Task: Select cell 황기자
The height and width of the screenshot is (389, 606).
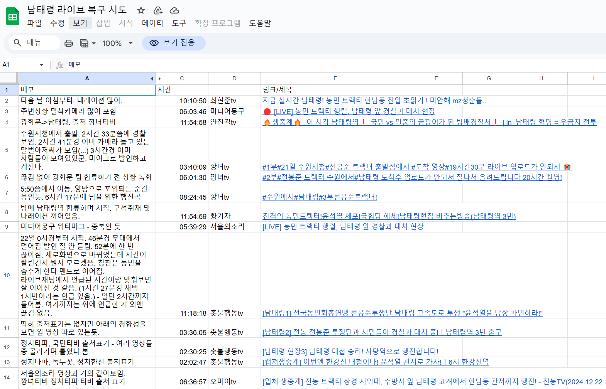Action: click(x=234, y=212)
